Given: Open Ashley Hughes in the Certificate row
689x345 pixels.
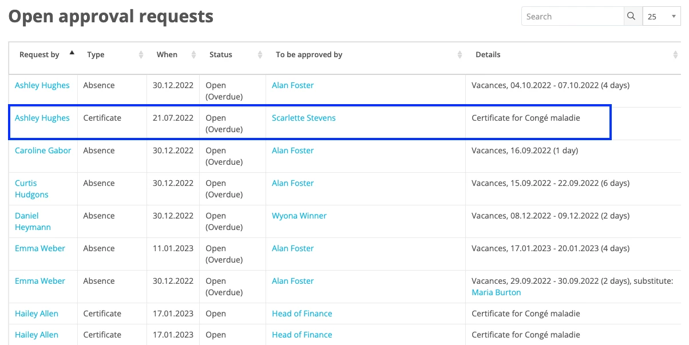Looking at the screenshot, I should 42,118.
